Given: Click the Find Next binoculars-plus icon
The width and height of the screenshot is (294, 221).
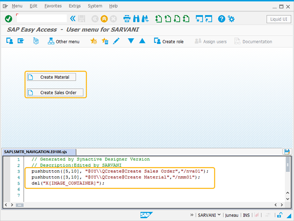Looking at the screenshot, I should point(145,19).
